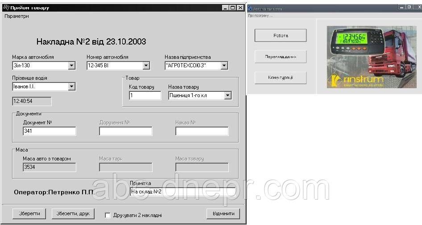Image resolution: width=422 pixels, height=225 pixels.
Task: Focus the 'Код товару' input field
Action: (145, 95)
